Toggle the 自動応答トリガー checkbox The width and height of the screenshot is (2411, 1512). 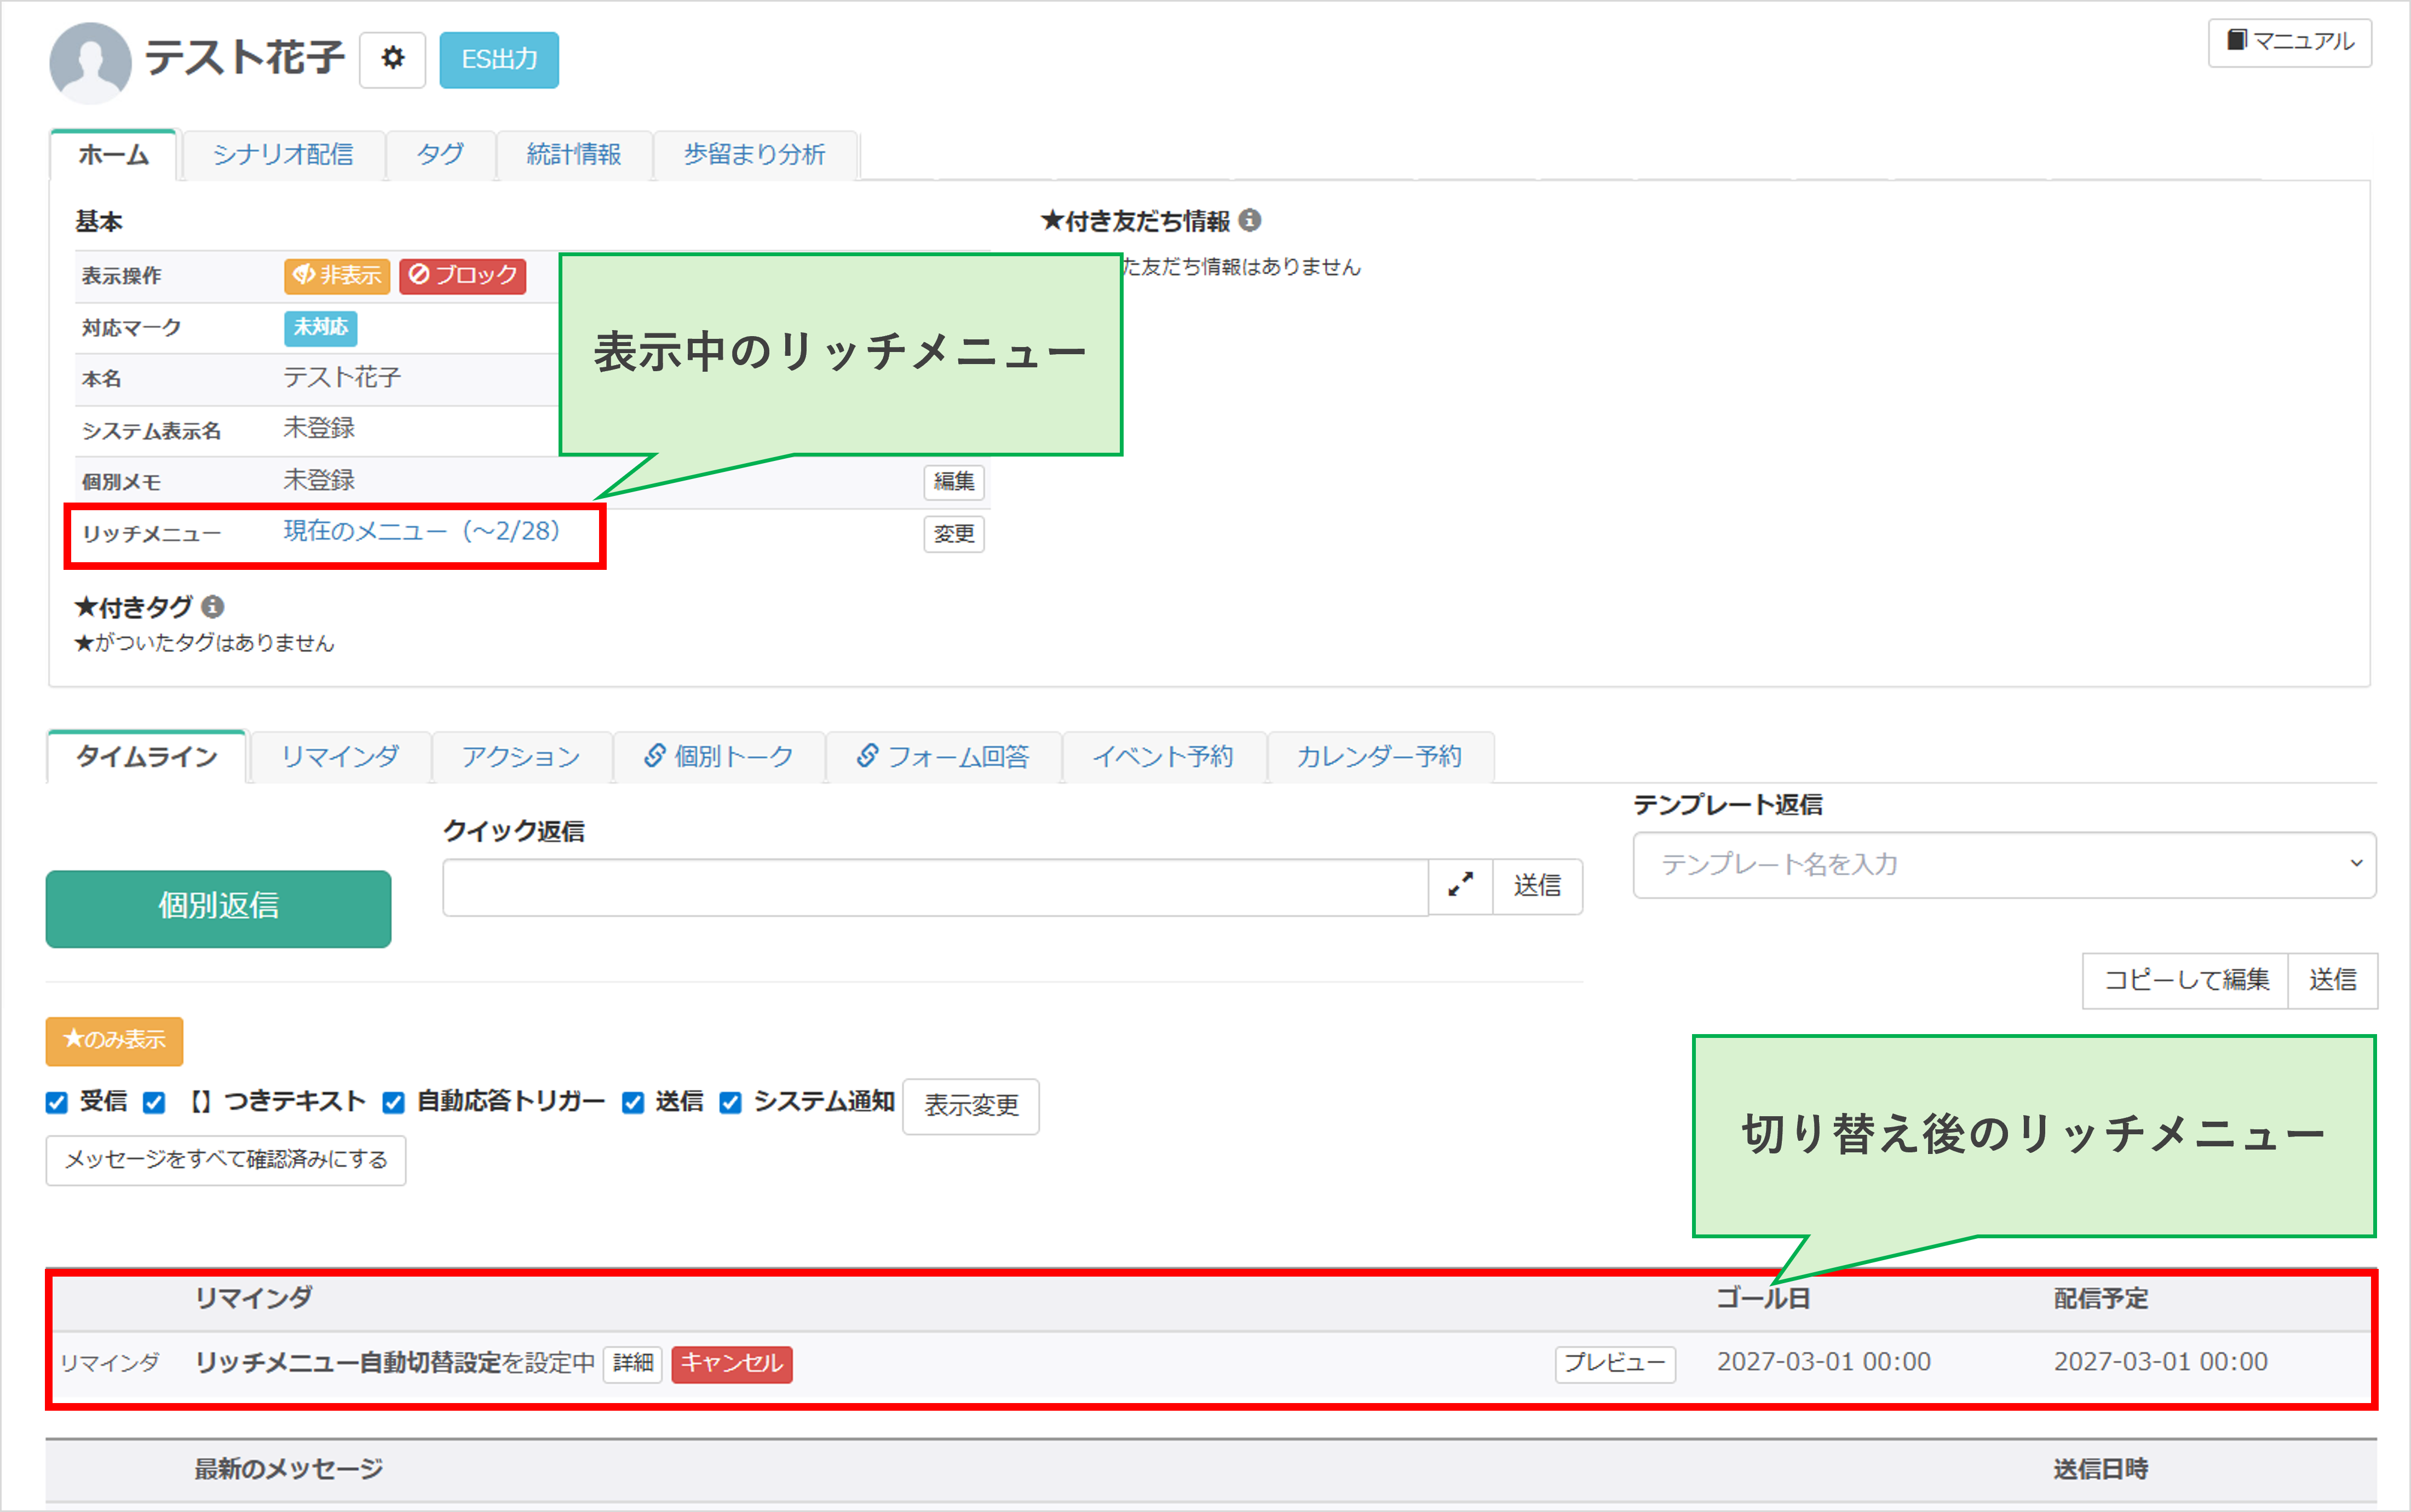tap(392, 1102)
